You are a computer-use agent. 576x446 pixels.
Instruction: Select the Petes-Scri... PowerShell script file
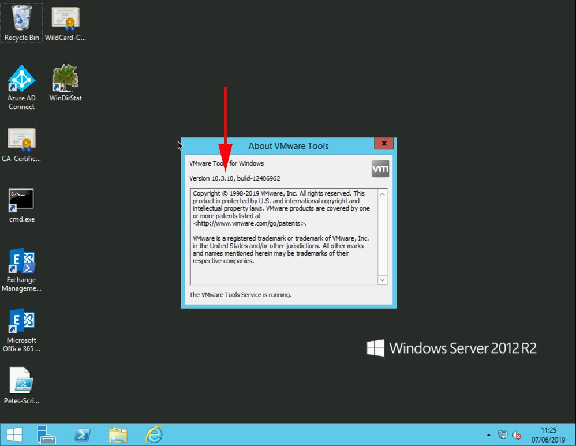pyautogui.click(x=22, y=385)
